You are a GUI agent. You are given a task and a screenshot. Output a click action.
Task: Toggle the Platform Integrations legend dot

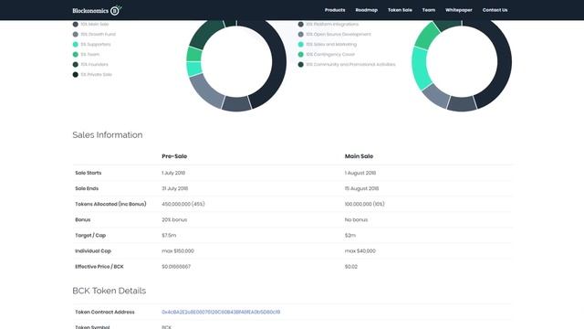pyautogui.click(x=300, y=25)
